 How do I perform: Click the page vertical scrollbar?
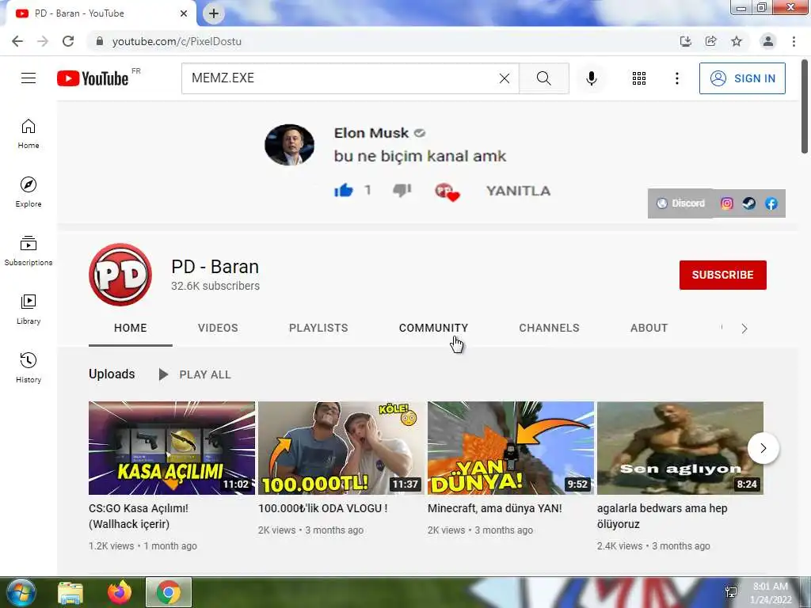(x=805, y=107)
